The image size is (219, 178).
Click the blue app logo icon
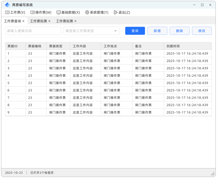pos(7,5)
